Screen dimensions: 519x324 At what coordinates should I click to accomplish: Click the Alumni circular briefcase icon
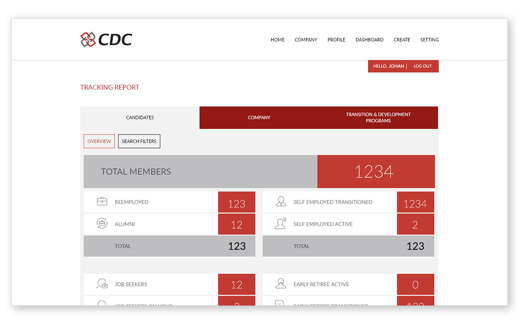click(102, 223)
